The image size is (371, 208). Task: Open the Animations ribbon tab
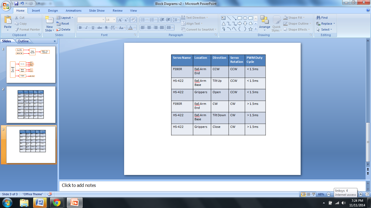(x=74, y=11)
